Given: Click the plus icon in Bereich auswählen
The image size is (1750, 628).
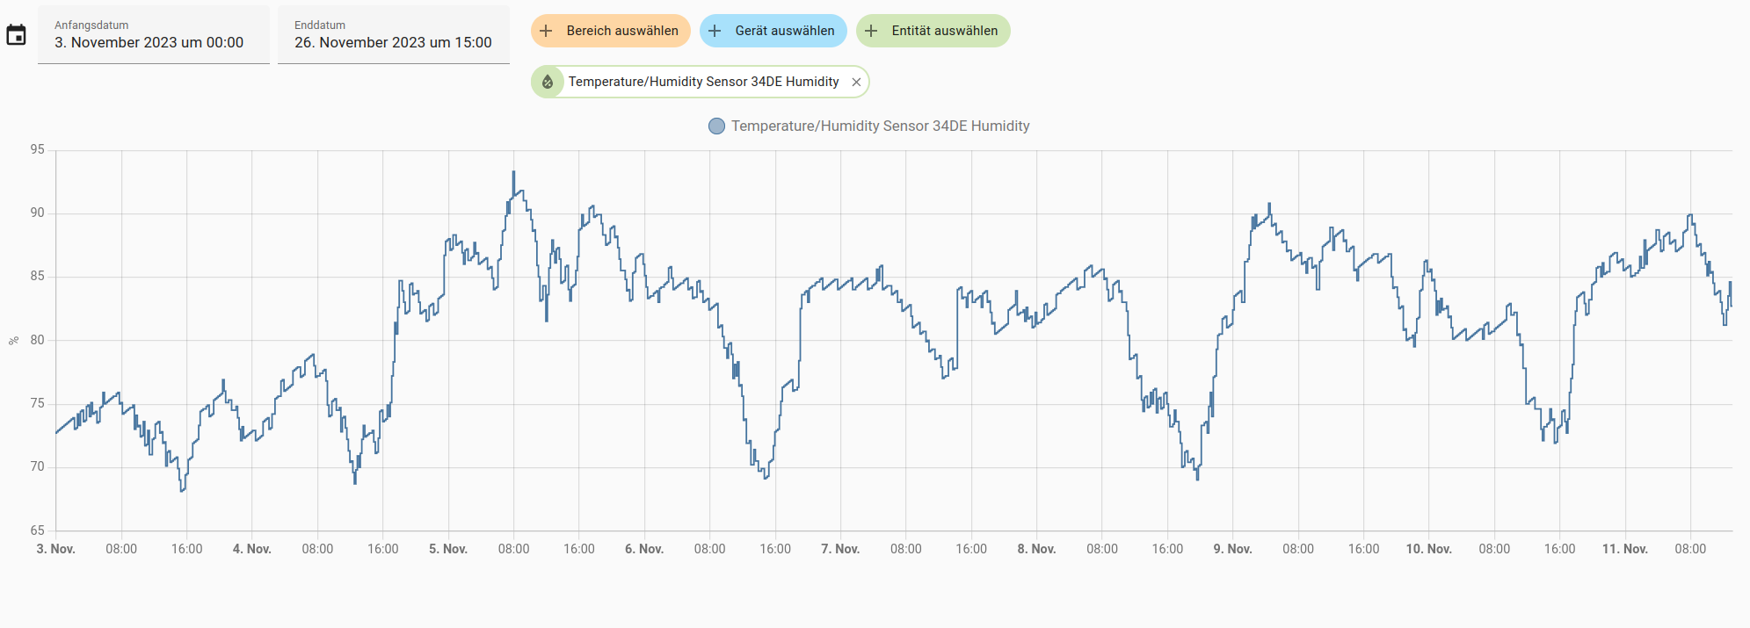Looking at the screenshot, I should [x=546, y=31].
